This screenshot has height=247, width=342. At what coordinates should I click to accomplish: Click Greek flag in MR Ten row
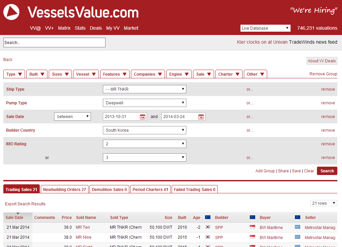tap(298, 227)
